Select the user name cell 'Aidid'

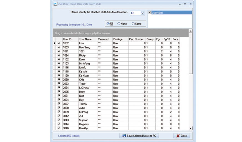coord(88,108)
